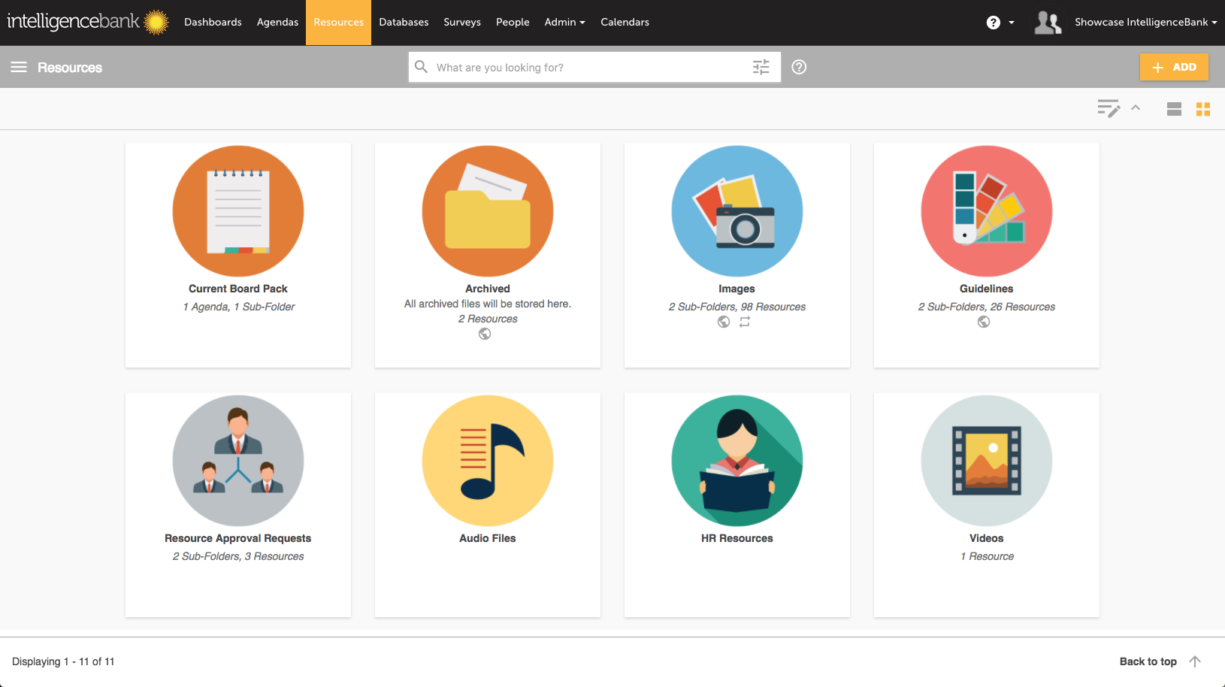
Task: Collapse the sort chevron arrow
Action: (1136, 108)
